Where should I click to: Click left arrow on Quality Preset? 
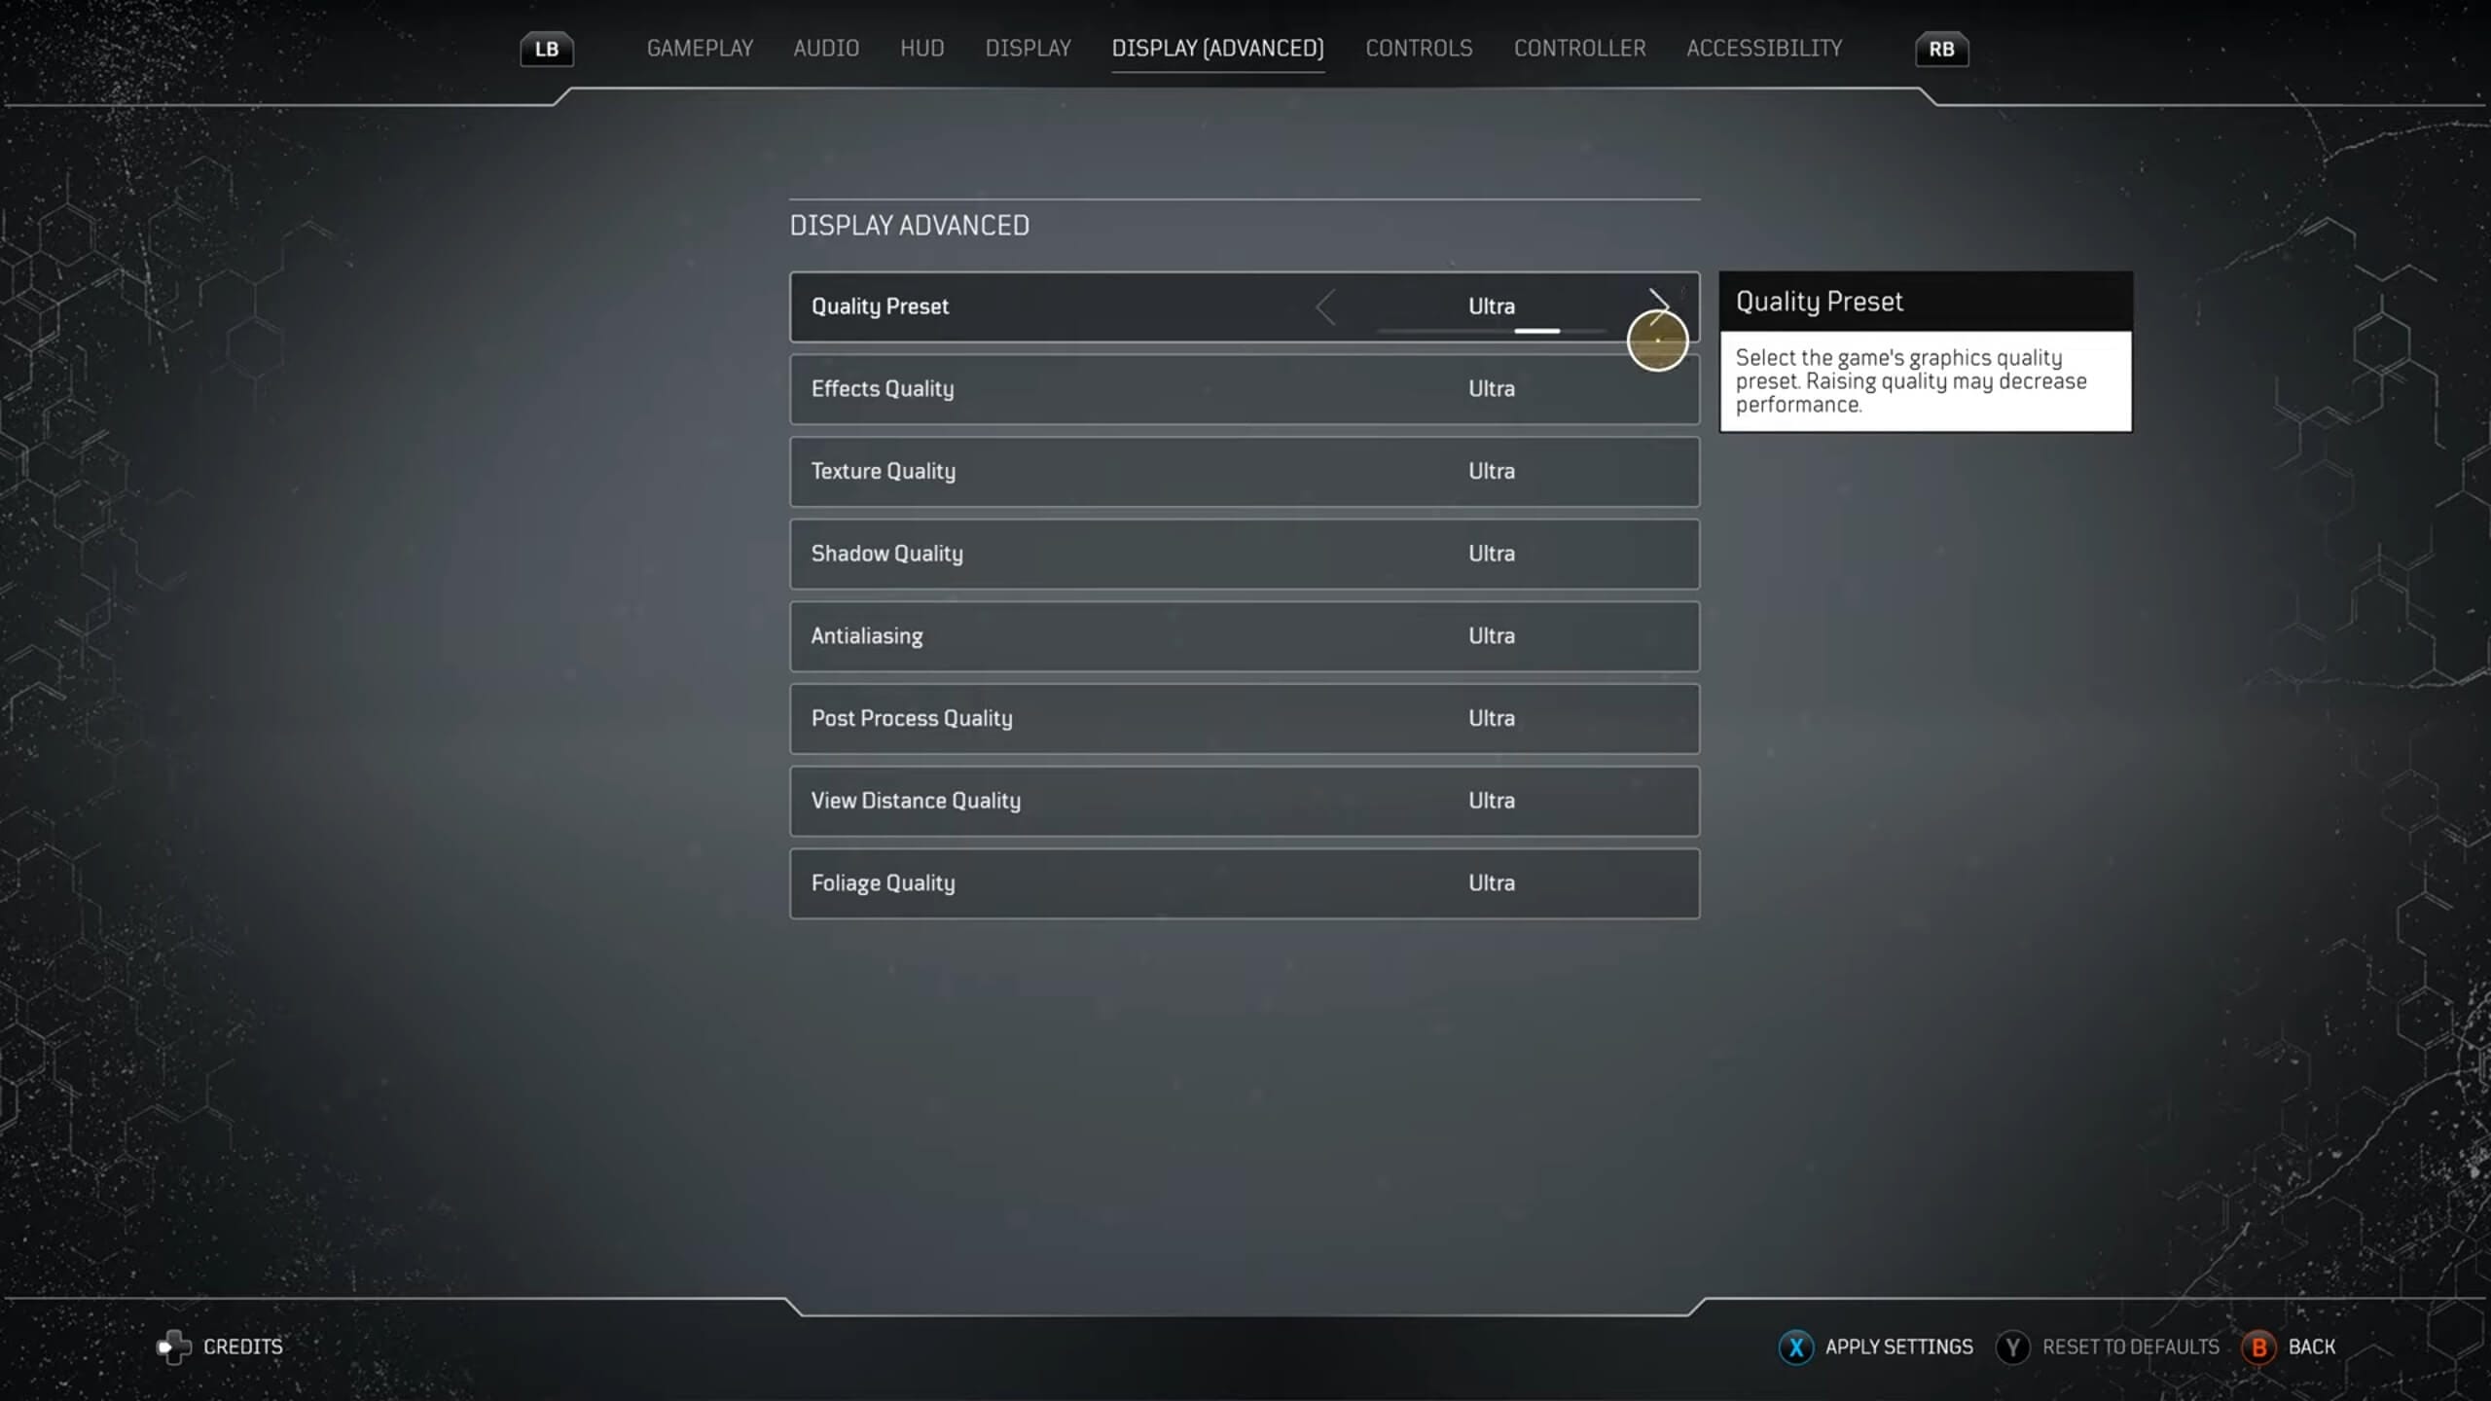tap(1327, 305)
